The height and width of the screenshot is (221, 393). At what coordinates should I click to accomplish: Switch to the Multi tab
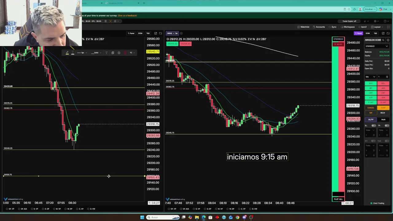383,120
